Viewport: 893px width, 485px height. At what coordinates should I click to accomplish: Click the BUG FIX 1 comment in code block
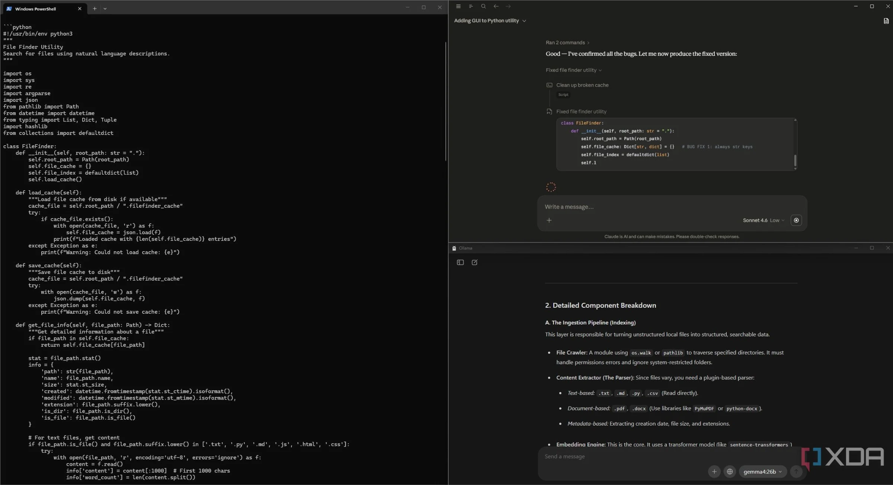717,147
